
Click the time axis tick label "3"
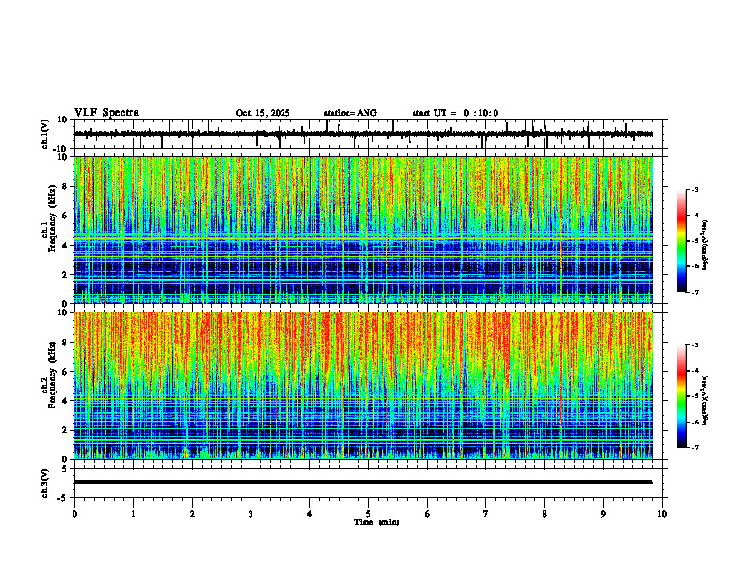coord(251,514)
